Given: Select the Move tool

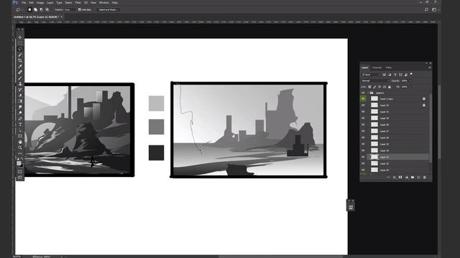Looking at the screenshot, I should click(20, 37).
